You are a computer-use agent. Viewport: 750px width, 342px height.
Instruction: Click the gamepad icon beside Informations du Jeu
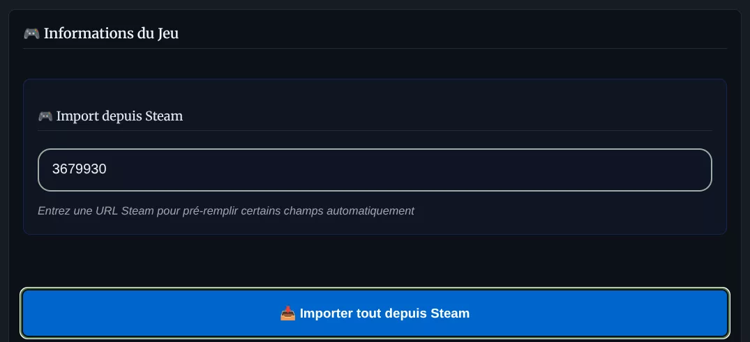pos(31,33)
